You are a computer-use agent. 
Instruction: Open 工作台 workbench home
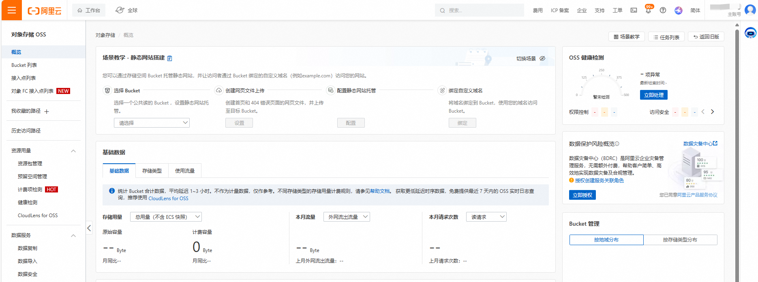point(89,10)
